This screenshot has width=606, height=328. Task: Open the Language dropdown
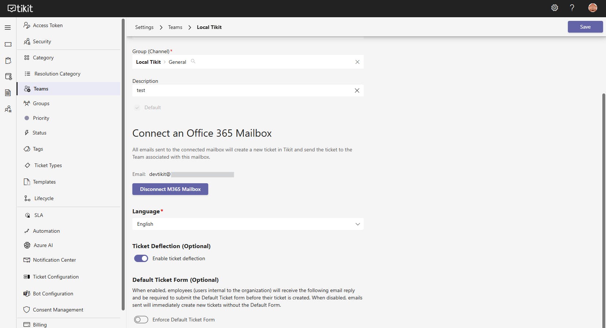click(x=248, y=224)
